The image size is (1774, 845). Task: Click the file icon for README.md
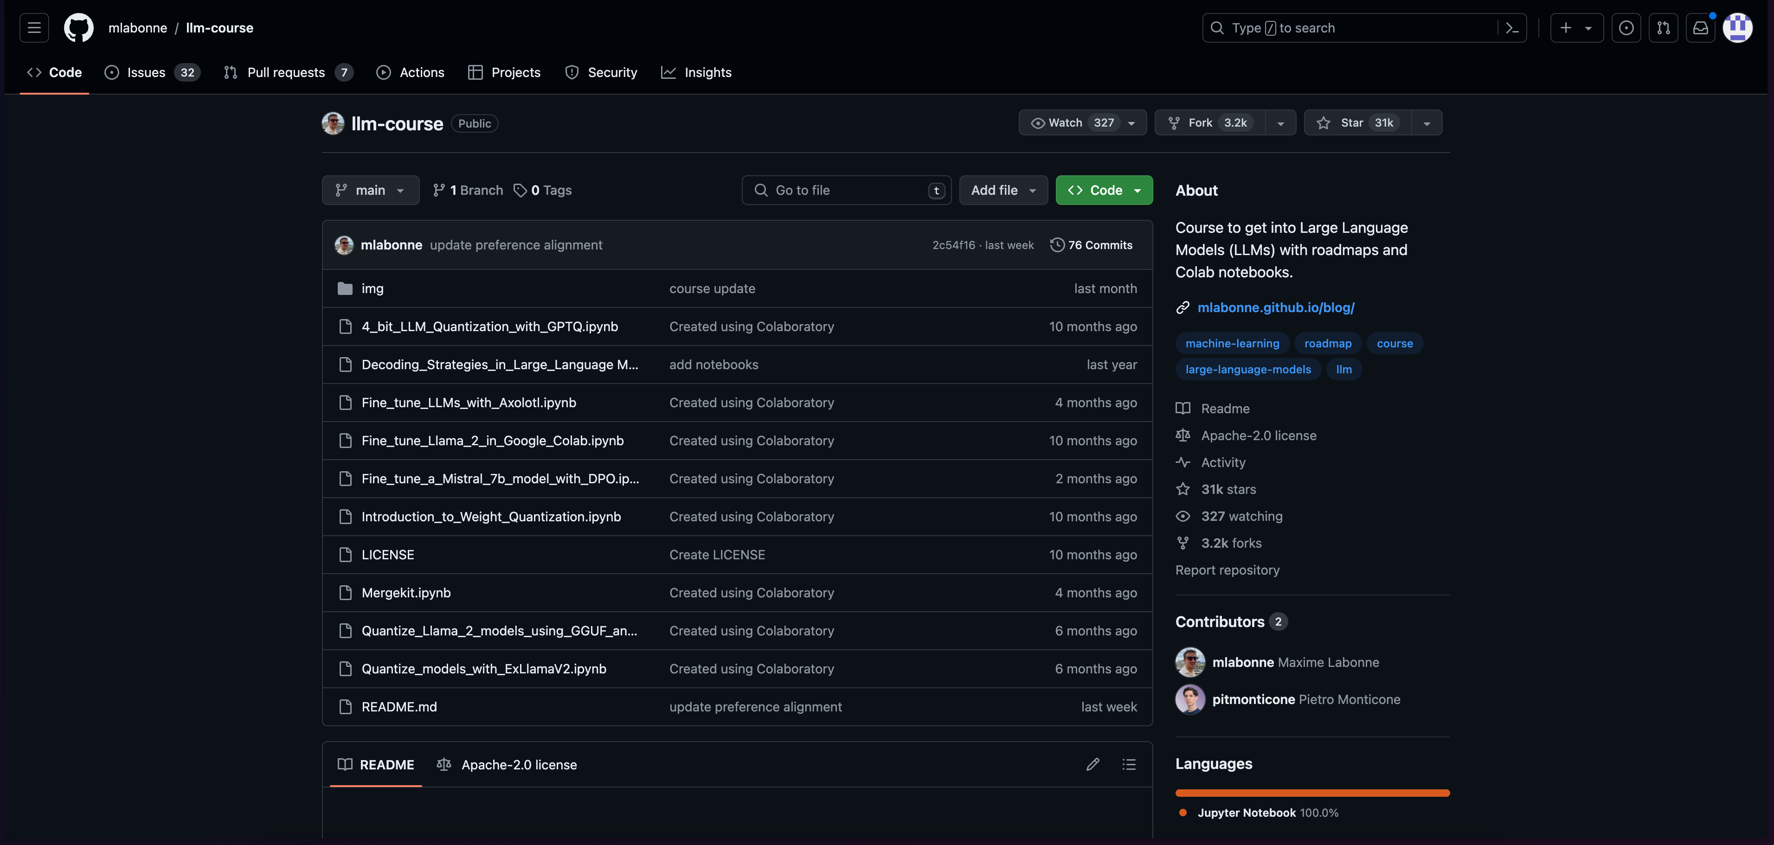click(x=345, y=707)
